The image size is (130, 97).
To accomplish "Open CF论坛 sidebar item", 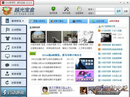I will 14,65.
